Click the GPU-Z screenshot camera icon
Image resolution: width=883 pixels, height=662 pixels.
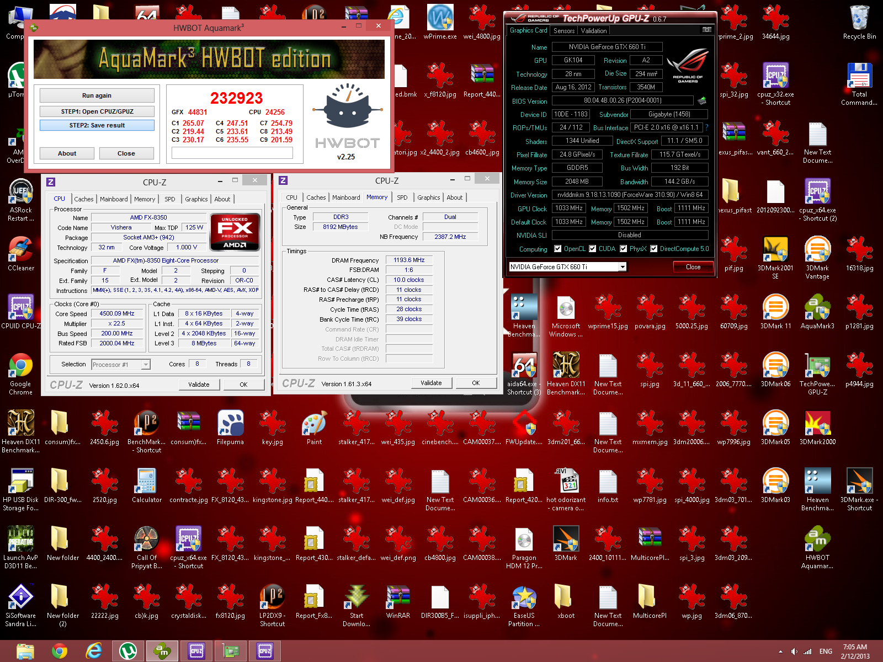click(x=706, y=30)
